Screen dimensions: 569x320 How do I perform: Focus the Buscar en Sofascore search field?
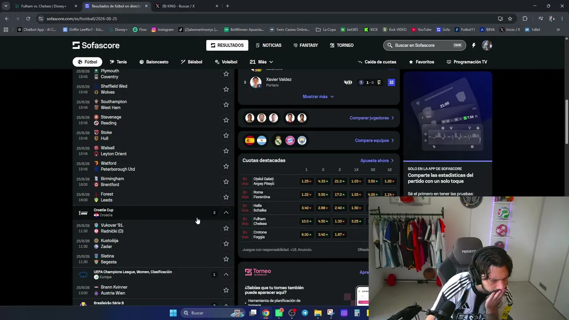pyautogui.click(x=424, y=45)
